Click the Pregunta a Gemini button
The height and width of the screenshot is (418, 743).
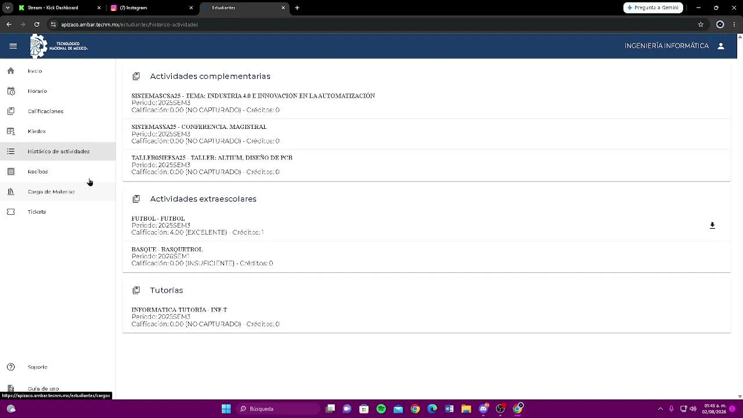click(x=653, y=8)
